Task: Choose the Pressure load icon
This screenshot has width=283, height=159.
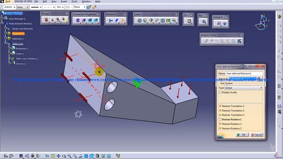Action: [139, 21]
